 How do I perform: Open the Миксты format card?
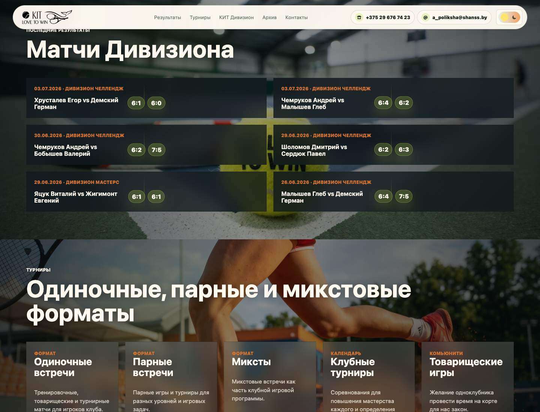click(270, 377)
